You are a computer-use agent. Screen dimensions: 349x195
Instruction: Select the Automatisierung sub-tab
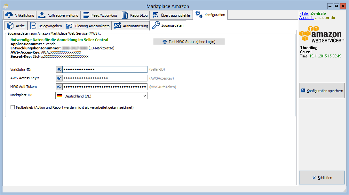click(131, 26)
